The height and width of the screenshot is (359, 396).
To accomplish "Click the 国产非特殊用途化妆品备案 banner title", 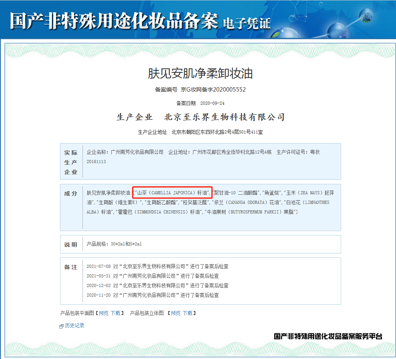I will [x=114, y=21].
